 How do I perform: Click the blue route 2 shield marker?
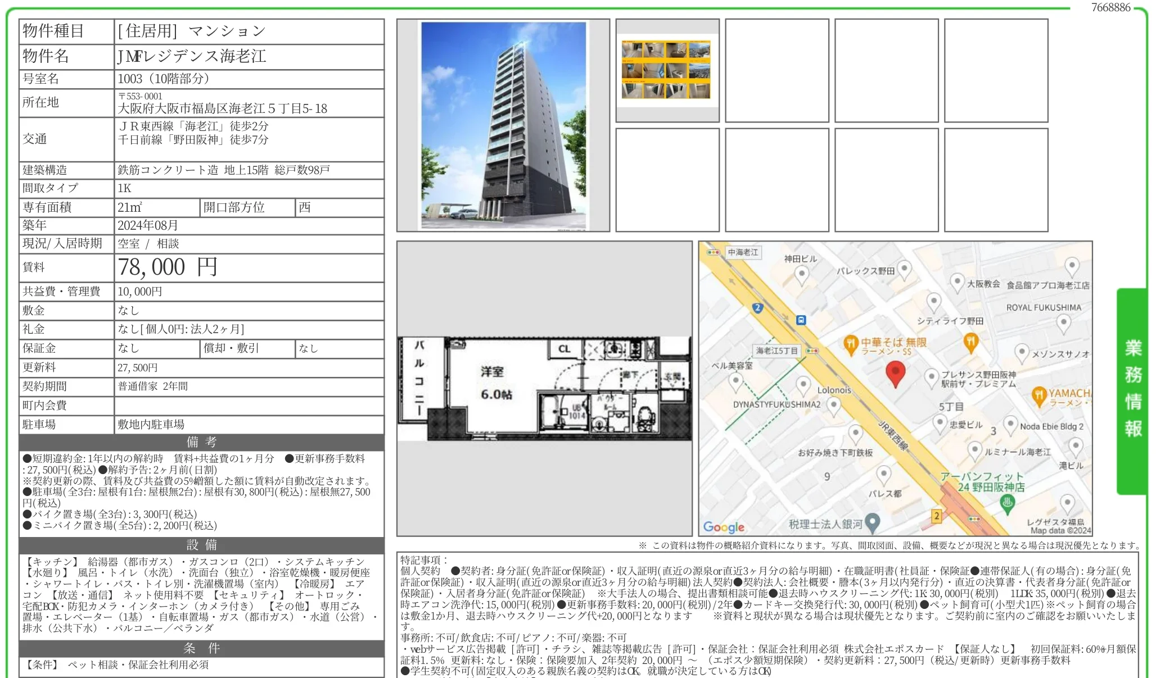click(x=757, y=308)
